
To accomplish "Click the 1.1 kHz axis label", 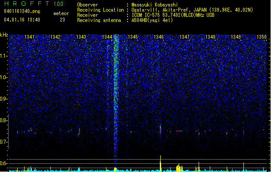I will click(x=4, y=56).
